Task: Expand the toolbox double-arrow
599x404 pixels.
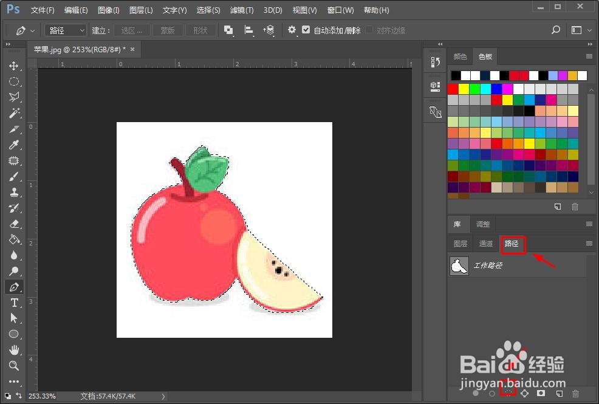Action: tap(9, 44)
